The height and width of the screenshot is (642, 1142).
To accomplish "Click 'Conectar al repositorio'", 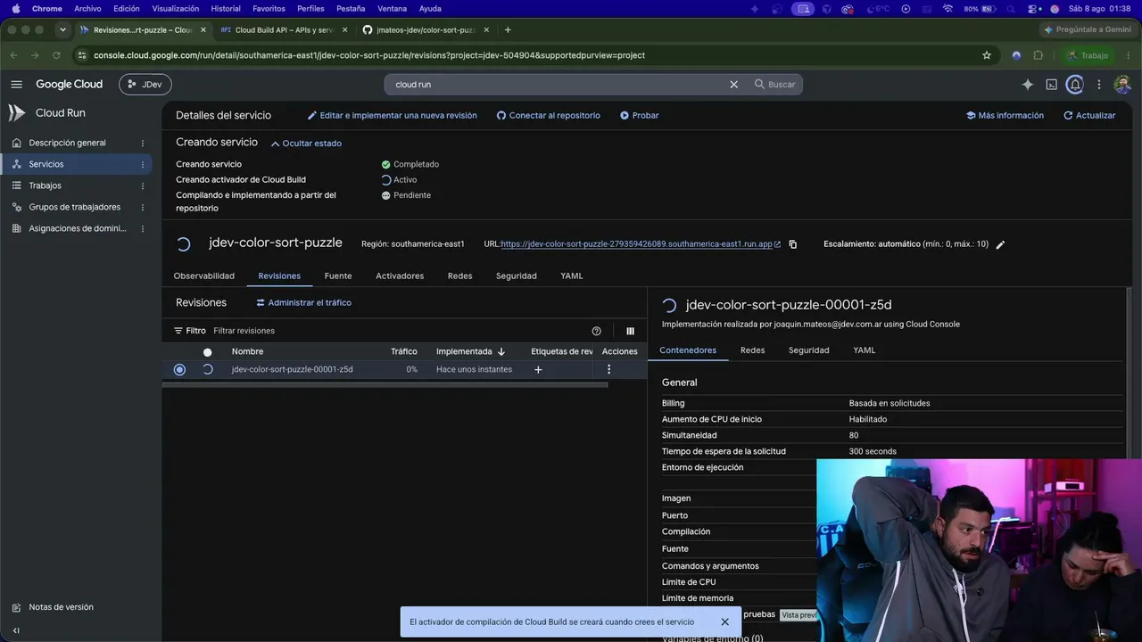I will click(549, 116).
